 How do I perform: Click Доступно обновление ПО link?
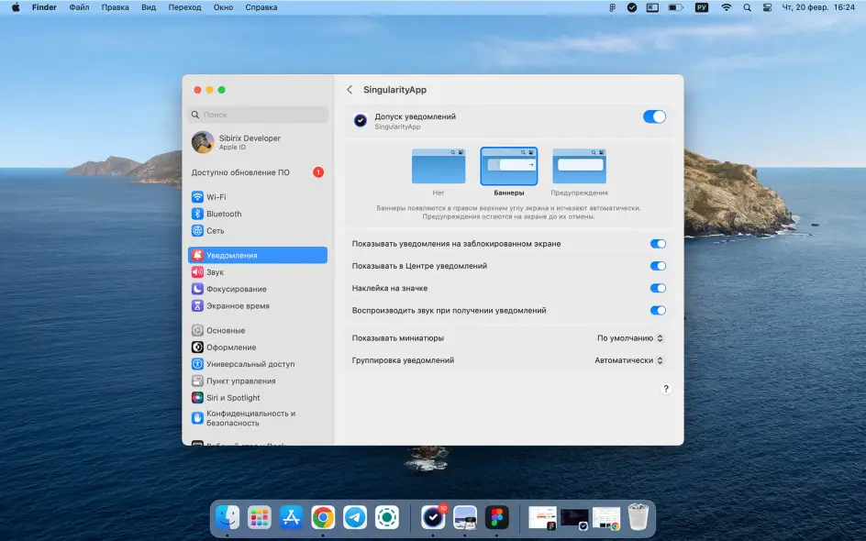click(x=240, y=172)
